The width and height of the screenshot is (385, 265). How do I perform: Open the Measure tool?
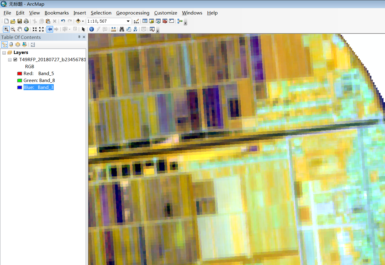tap(113, 29)
